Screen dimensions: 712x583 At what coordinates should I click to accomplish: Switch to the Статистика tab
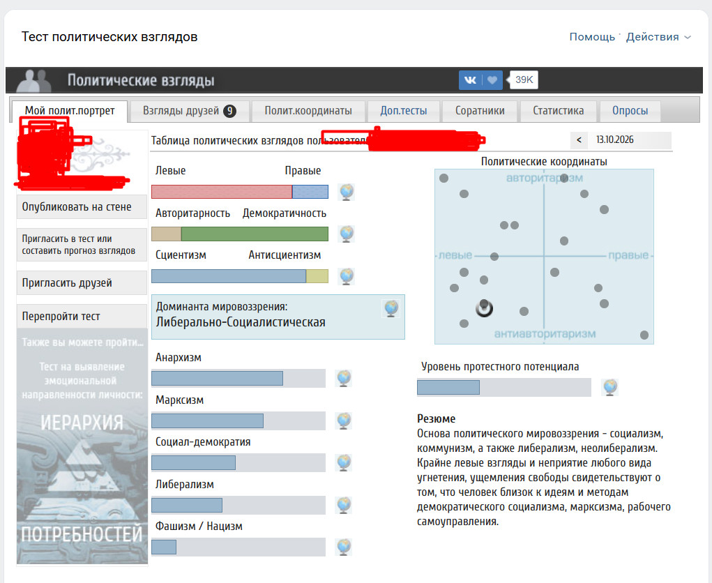point(558,111)
